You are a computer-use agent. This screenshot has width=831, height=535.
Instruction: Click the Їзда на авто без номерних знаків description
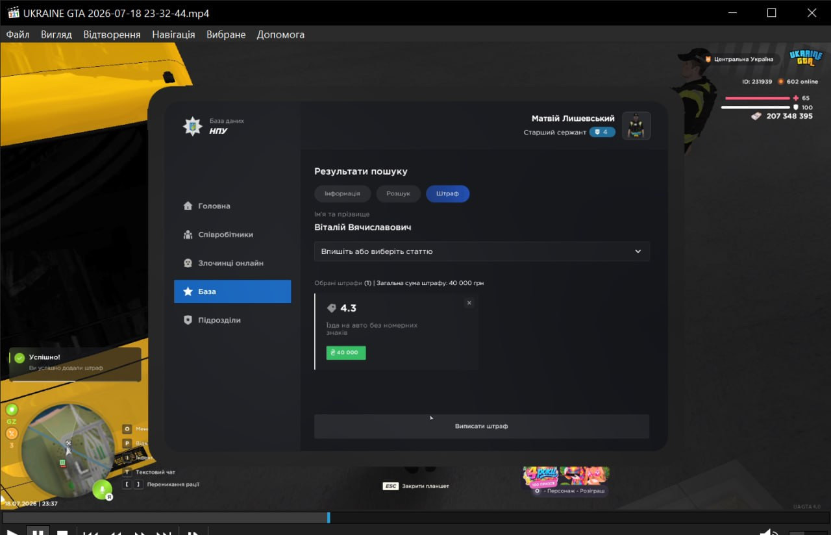(372, 329)
